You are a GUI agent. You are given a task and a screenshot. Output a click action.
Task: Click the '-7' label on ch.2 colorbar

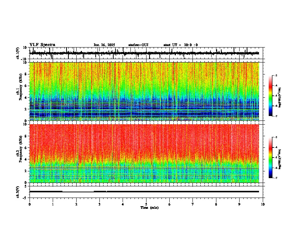[276, 178]
